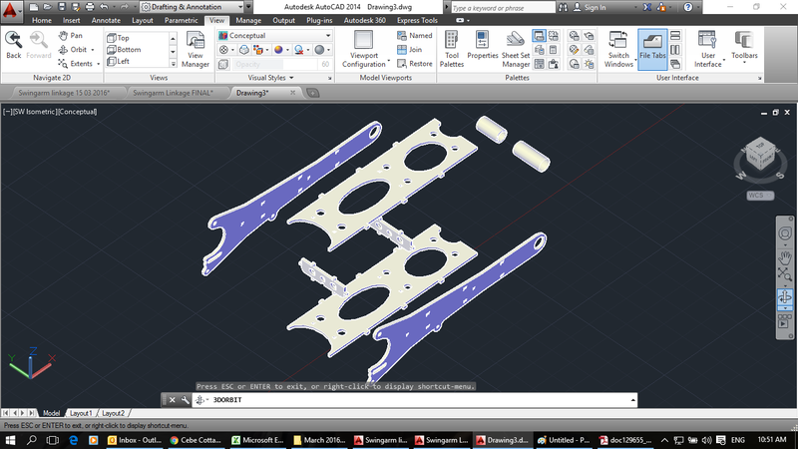Open the Sheet Set Manager
This screenshot has width=798, height=449.
[x=516, y=48]
